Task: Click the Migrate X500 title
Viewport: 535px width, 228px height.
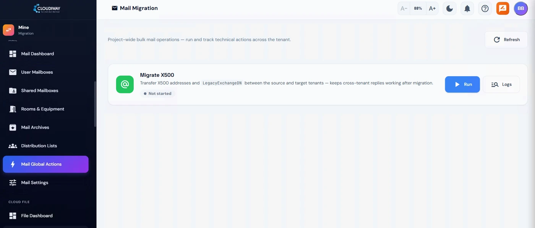Action: click(157, 75)
